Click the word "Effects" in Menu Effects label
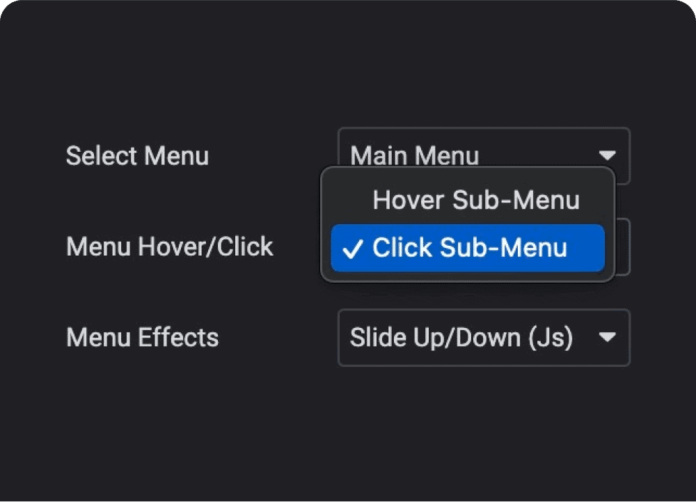696x502 pixels. click(178, 338)
